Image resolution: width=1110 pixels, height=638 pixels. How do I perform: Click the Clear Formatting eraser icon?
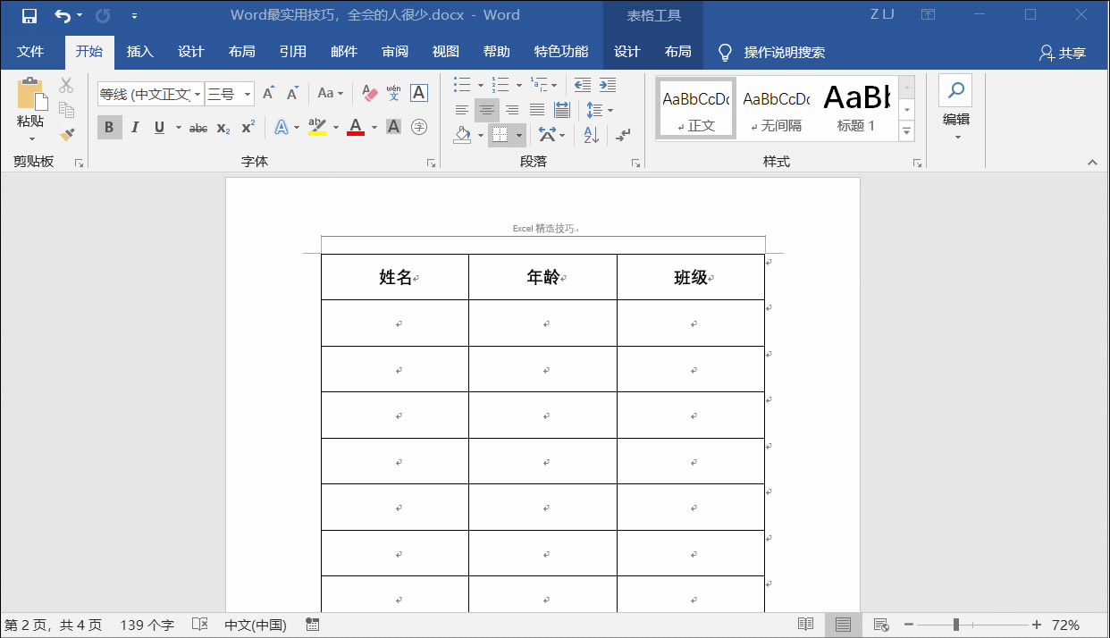[x=370, y=94]
